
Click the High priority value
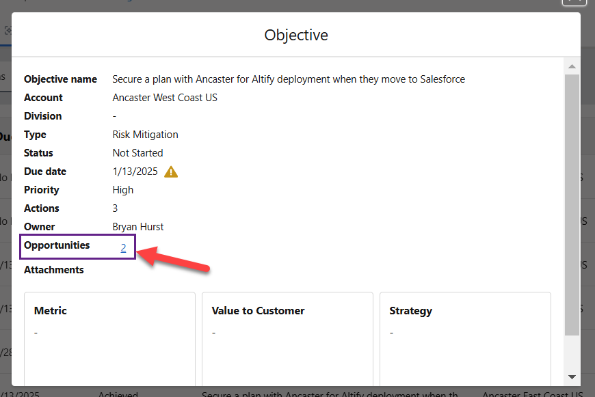click(122, 190)
